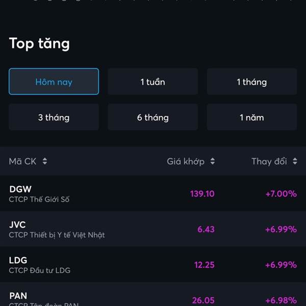Select the Hôm nay period filter
The image size is (306, 306).
(54, 82)
